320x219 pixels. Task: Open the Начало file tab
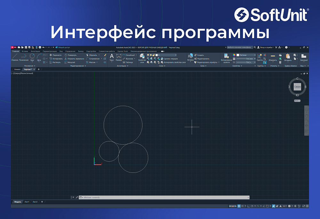coord(17,69)
